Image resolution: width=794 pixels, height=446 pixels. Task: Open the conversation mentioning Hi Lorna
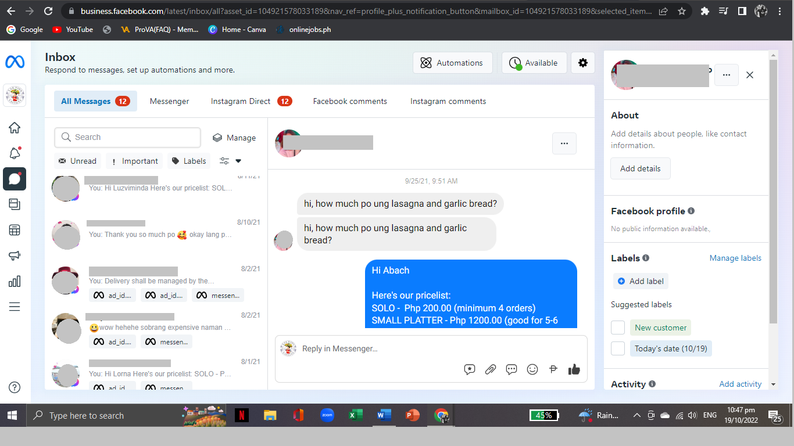coord(156,373)
